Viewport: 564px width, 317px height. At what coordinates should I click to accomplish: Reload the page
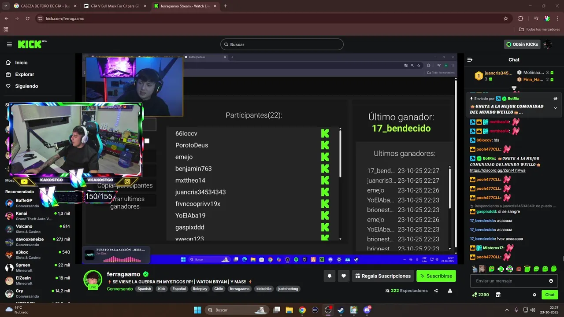(27, 18)
